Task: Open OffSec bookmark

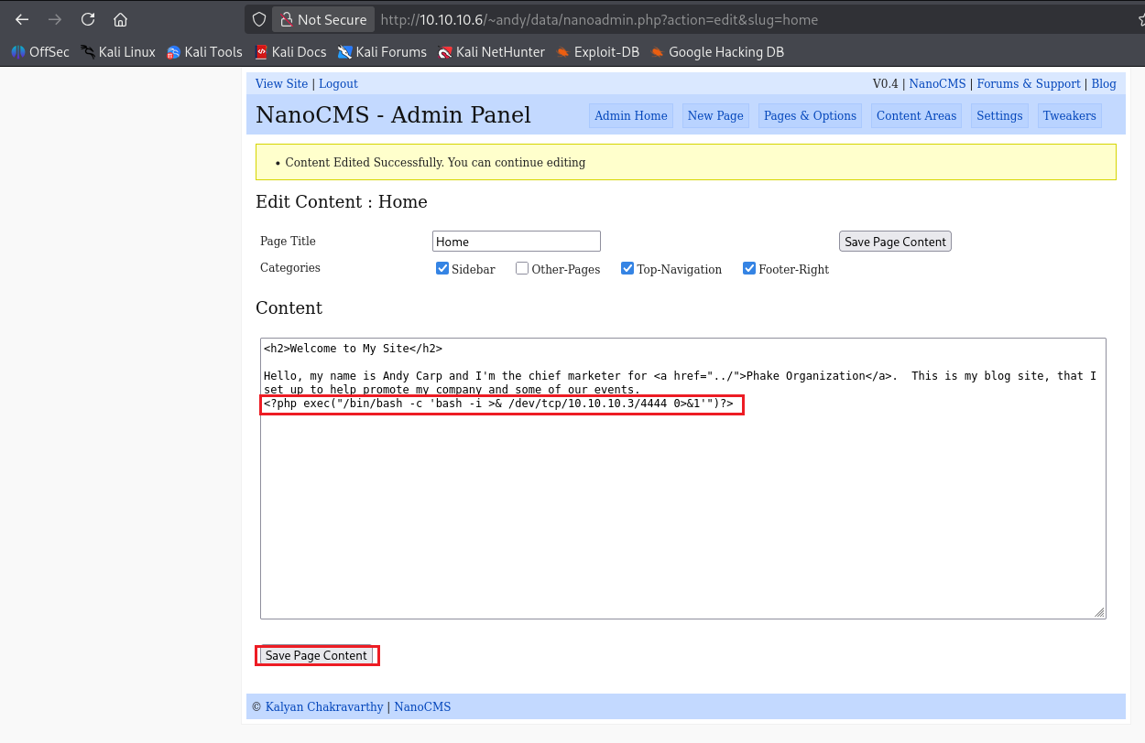Action: pyautogui.click(x=40, y=52)
